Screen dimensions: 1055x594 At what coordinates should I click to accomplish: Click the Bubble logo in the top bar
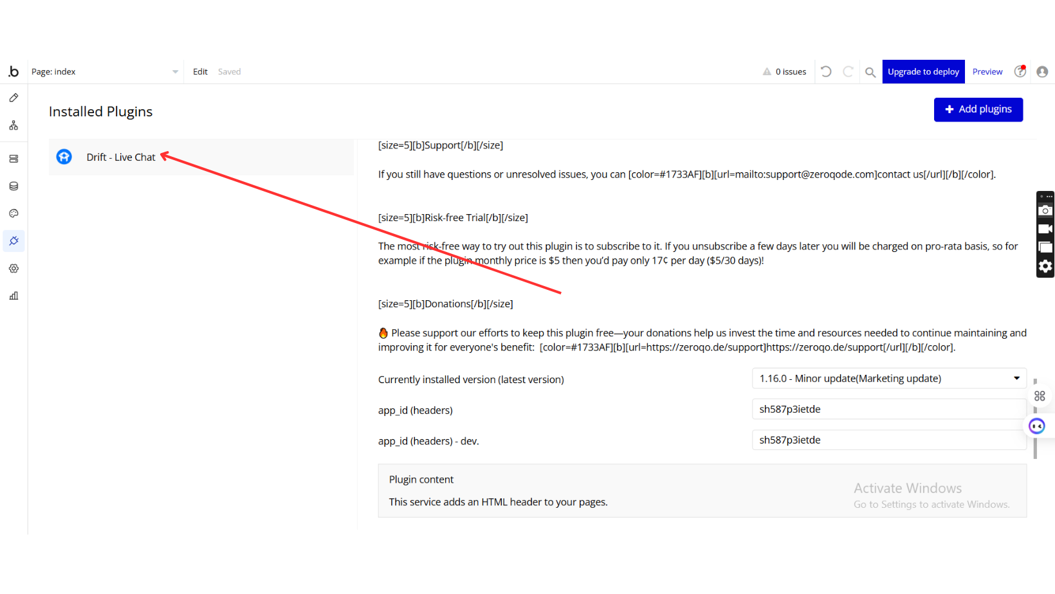click(14, 71)
